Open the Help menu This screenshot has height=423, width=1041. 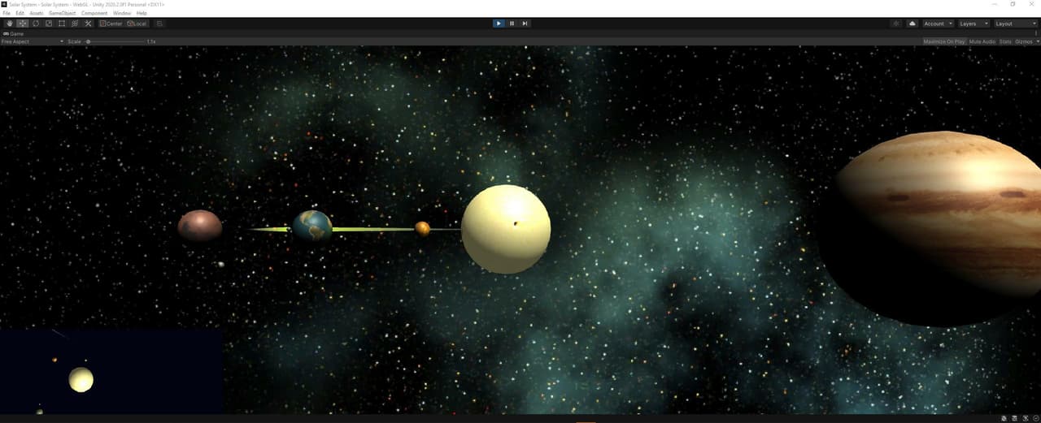click(x=142, y=14)
